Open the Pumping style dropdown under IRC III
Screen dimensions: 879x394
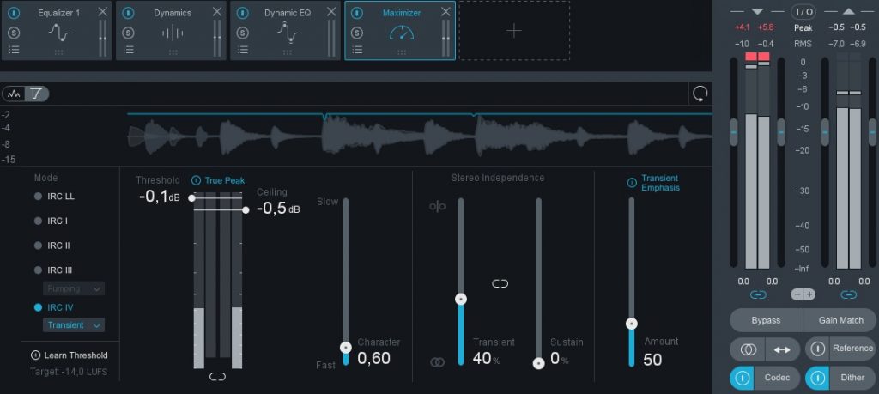74,288
